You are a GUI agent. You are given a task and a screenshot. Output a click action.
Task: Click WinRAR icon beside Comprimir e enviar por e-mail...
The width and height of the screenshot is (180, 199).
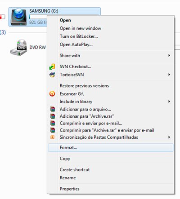(53, 123)
